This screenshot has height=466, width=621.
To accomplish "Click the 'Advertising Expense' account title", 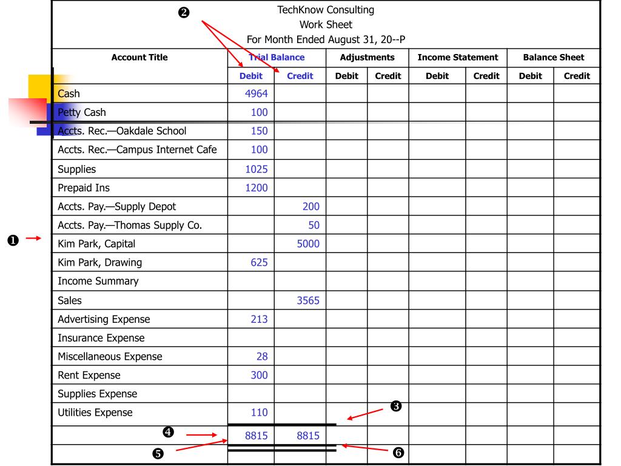I will point(104,319).
